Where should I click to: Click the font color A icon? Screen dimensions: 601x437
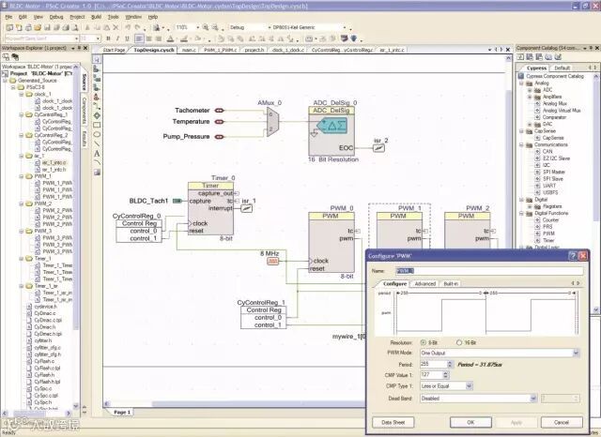[171, 38]
